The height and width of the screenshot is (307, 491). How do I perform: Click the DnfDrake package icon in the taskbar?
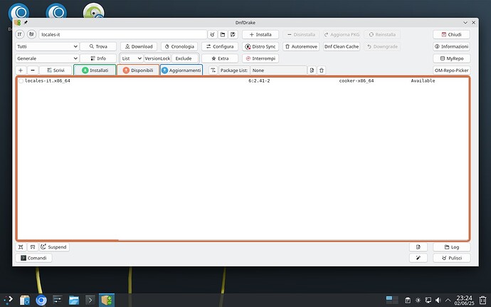(107, 300)
